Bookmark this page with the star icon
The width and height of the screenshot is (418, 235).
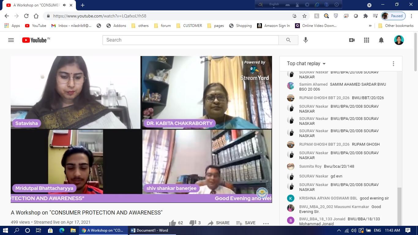[304, 16]
